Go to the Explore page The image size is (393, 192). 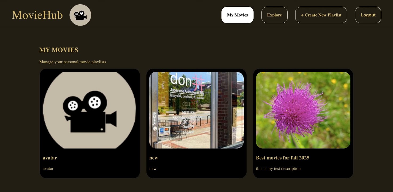click(274, 15)
